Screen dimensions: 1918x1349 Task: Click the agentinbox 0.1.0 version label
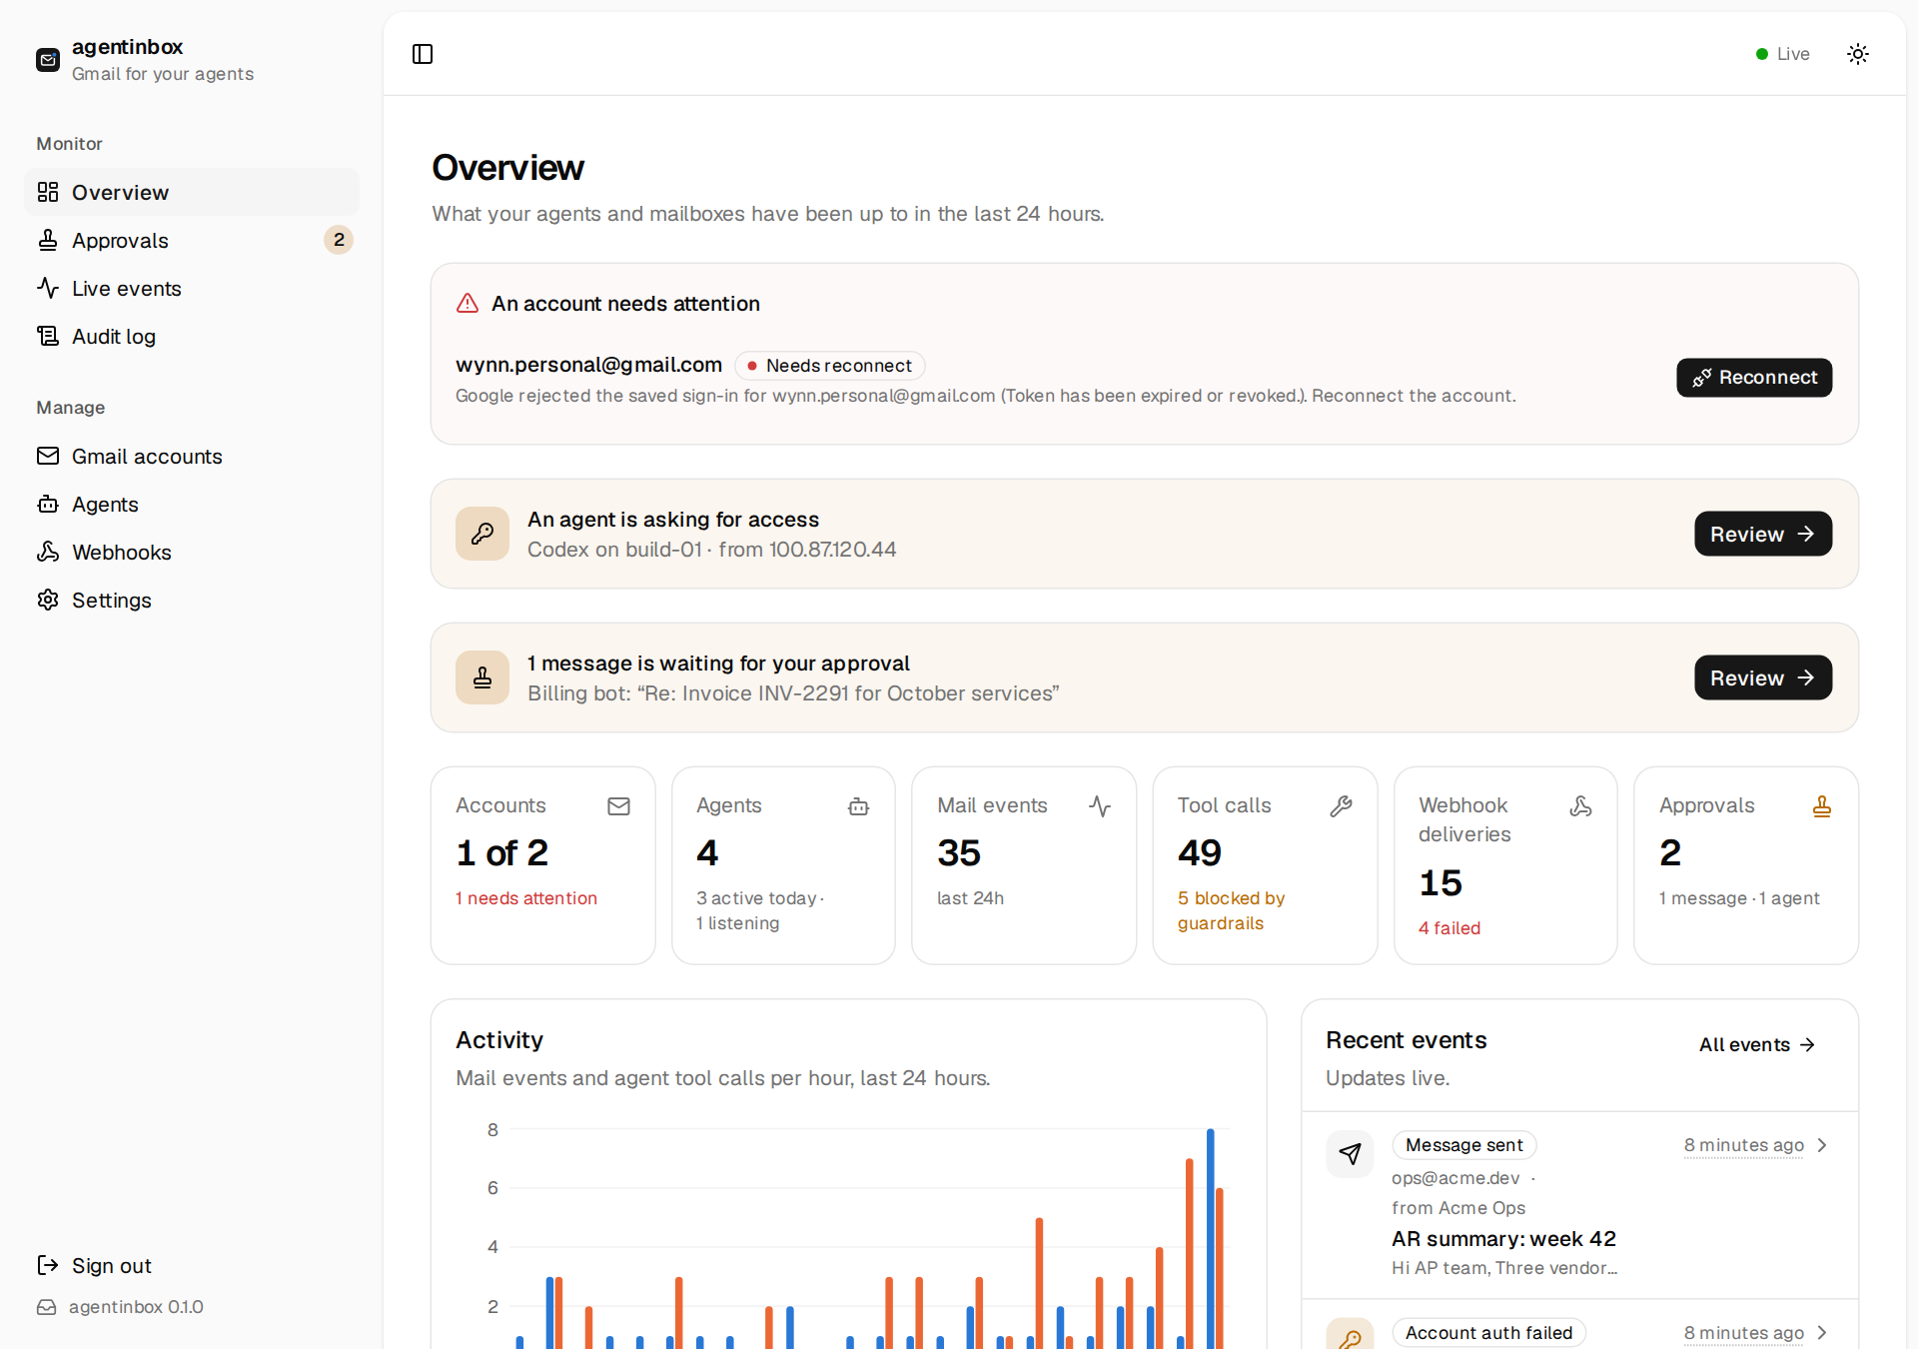tap(136, 1307)
